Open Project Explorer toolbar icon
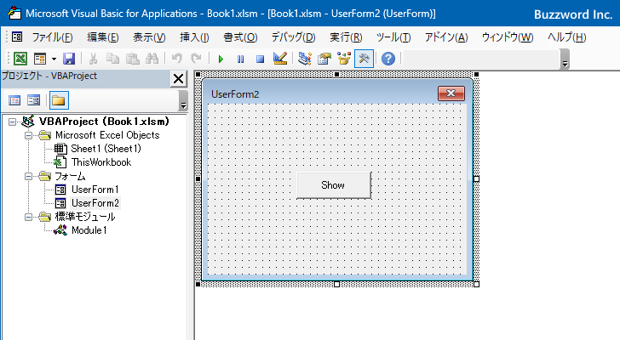Image resolution: width=620 pixels, height=340 pixels. tap(305, 59)
